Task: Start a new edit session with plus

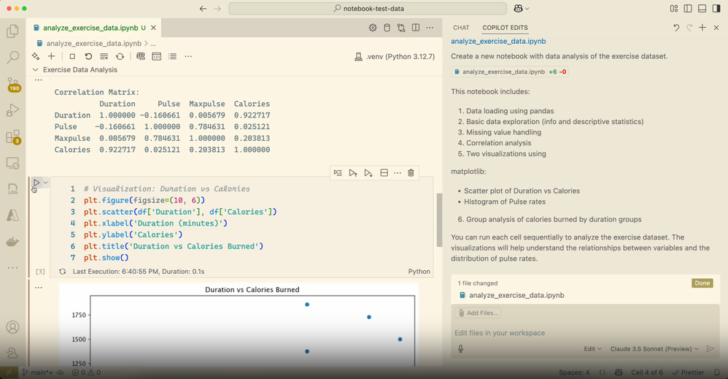Action: (702, 28)
